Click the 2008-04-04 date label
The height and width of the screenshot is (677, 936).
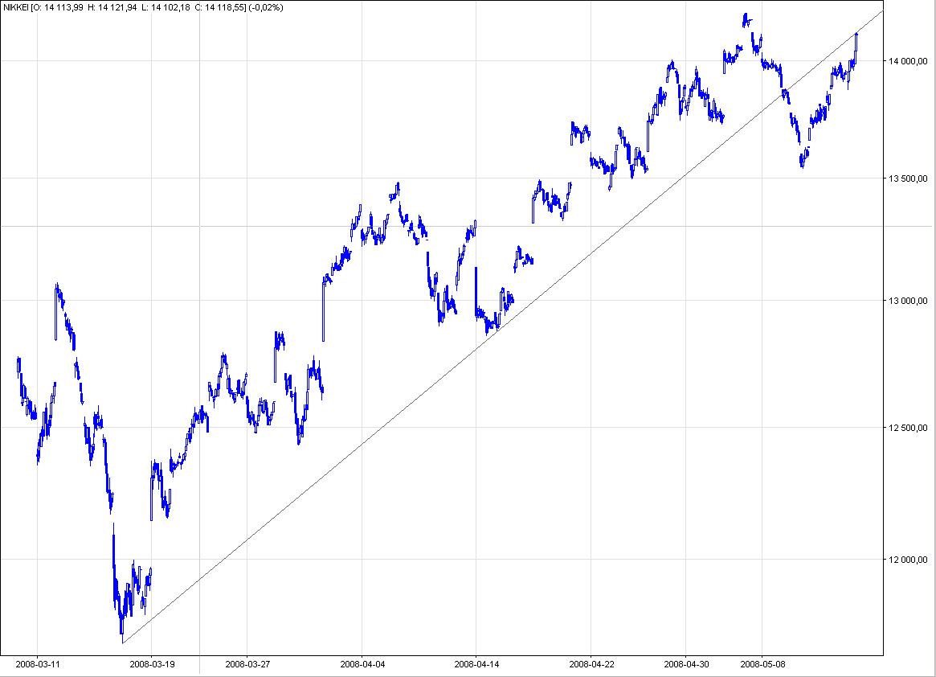pyautogui.click(x=362, y=664)
